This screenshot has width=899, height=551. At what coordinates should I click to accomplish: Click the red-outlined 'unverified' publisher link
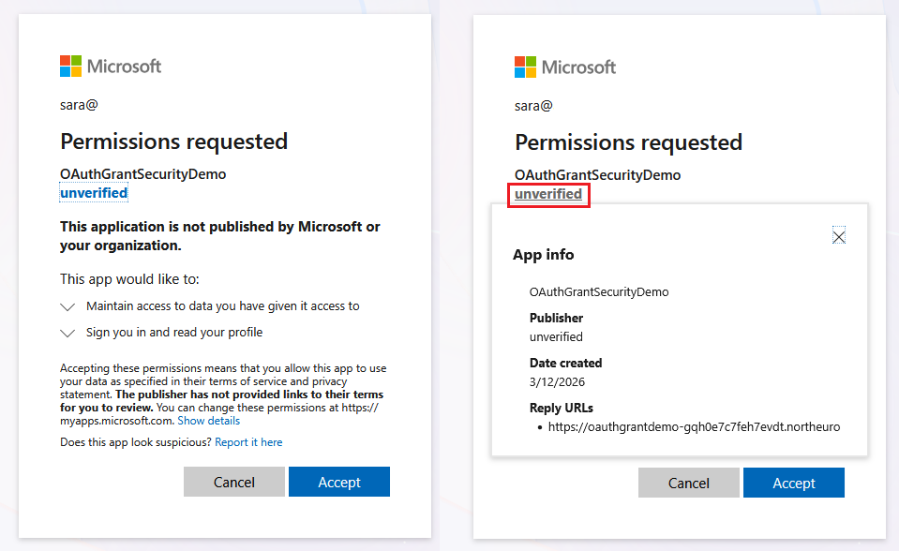[x=548, y=194]
